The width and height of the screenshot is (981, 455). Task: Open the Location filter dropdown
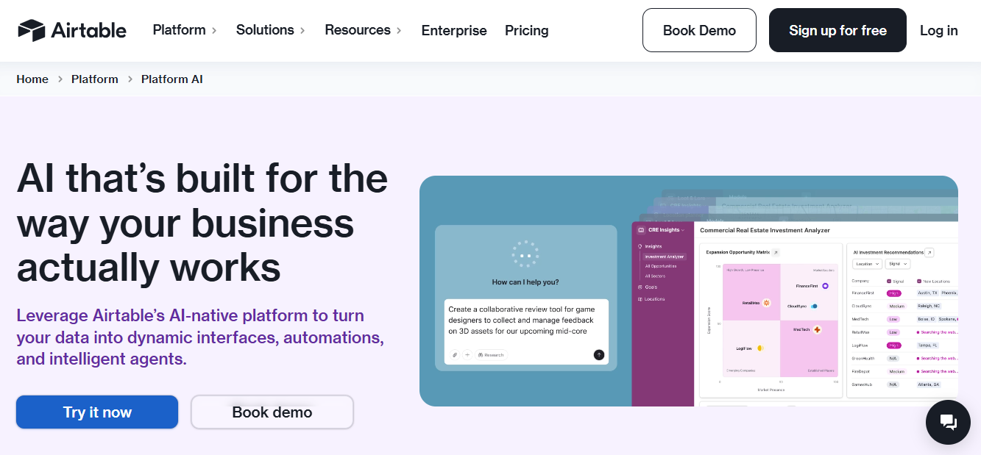pyautogui.click(x=868, y=264)
